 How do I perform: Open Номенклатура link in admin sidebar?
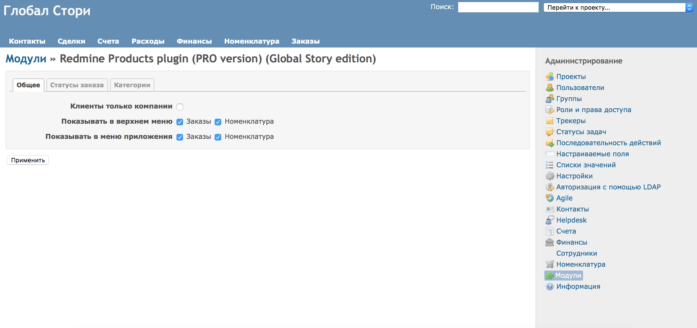(581, 264)
